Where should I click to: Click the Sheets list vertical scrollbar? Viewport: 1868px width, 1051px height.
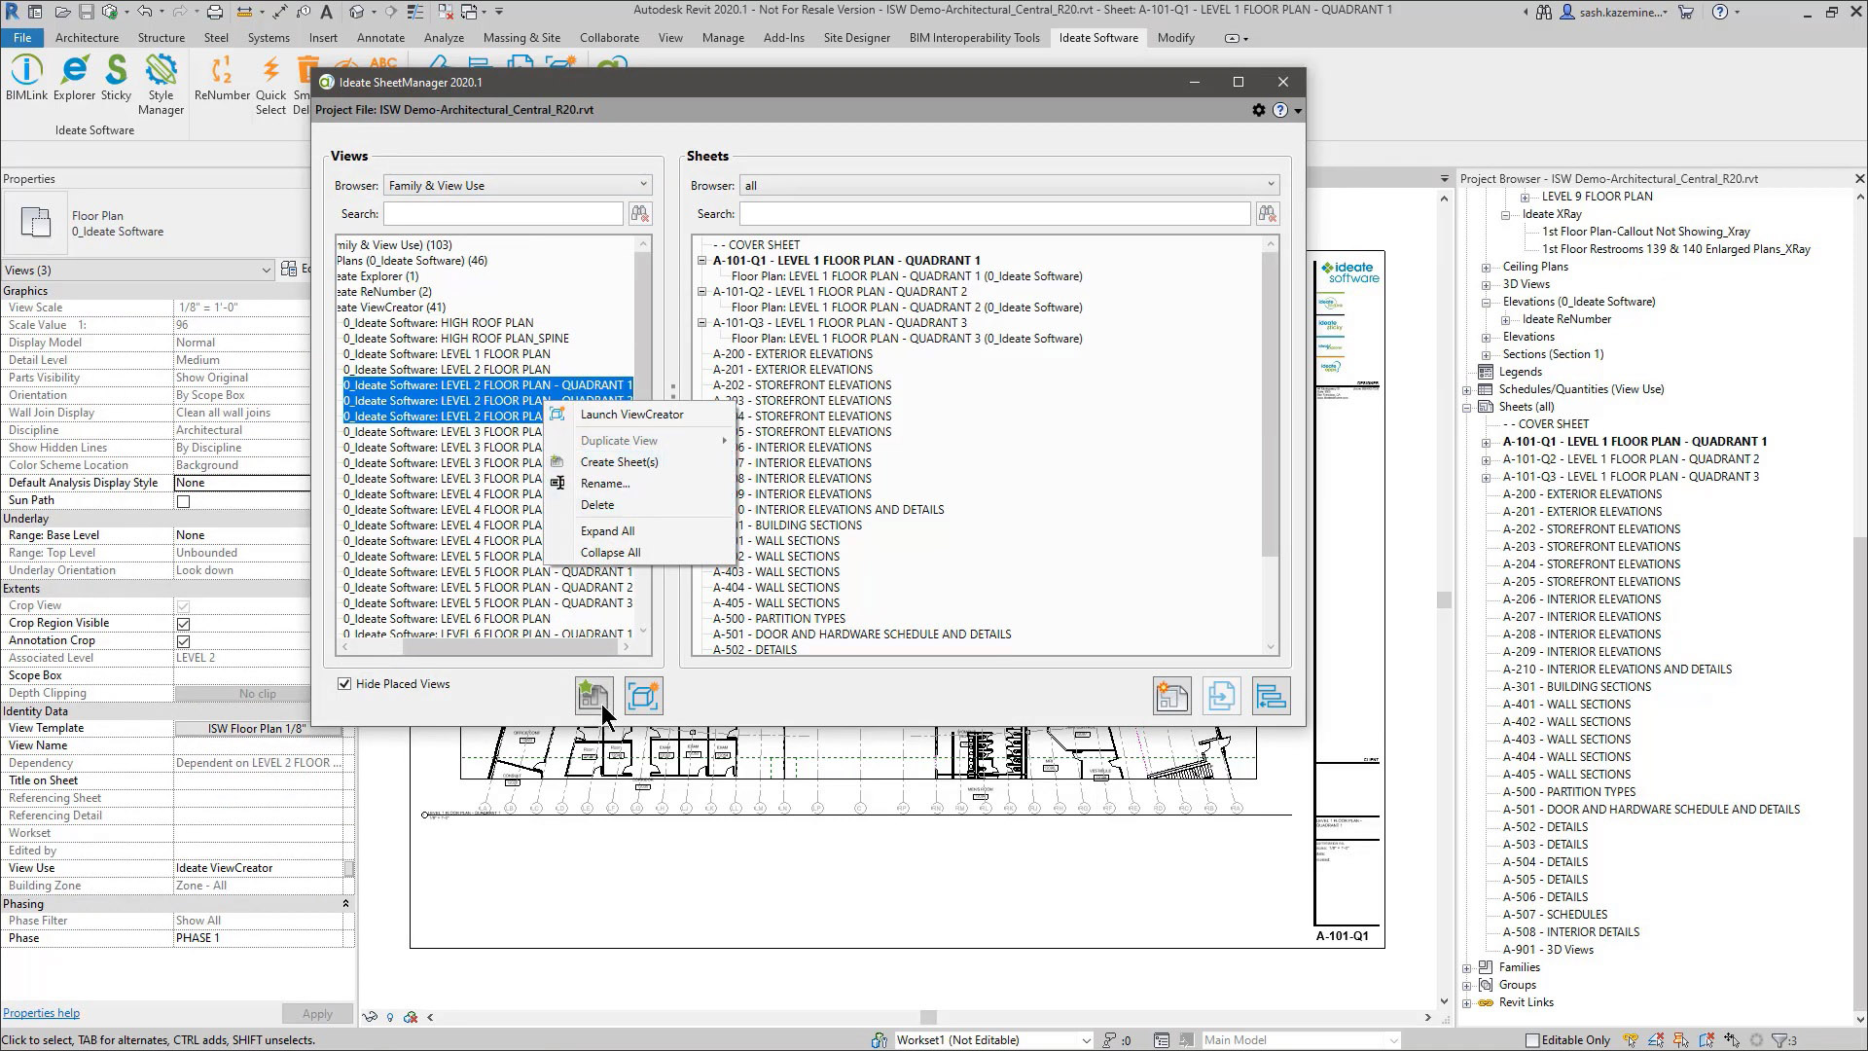tap(1270, 404)
